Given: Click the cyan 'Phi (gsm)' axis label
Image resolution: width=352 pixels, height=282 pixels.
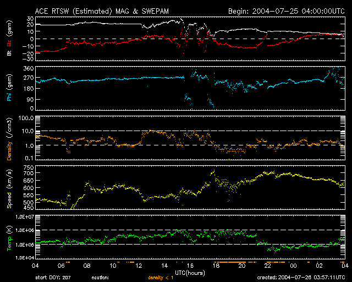Looking at the screenshot, I should point(9,88).
